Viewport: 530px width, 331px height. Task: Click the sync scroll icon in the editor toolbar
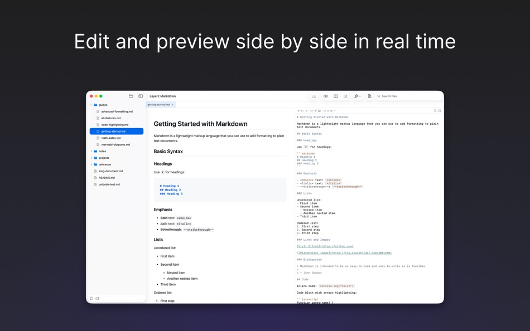[440, 111]
